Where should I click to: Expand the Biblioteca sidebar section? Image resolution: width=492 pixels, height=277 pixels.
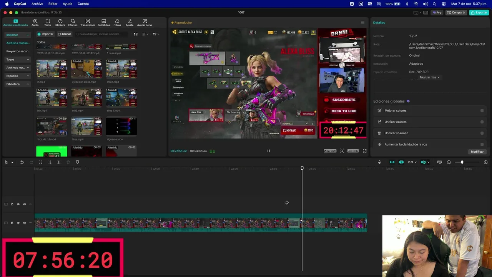(x=28, y=84)
